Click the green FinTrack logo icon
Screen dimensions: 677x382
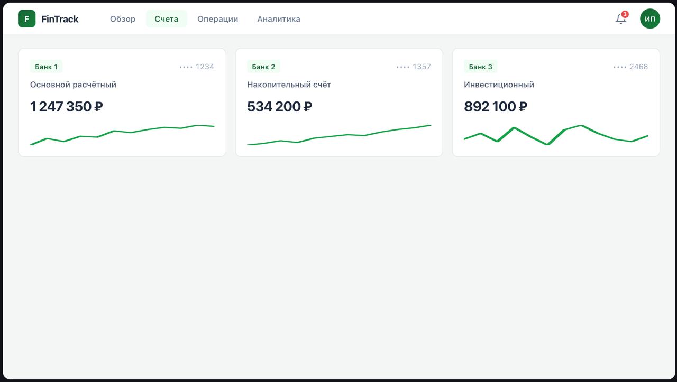(x=26, y=19)
